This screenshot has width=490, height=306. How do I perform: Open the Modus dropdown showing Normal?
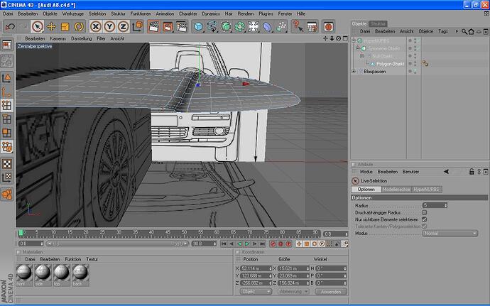[450, 234]
